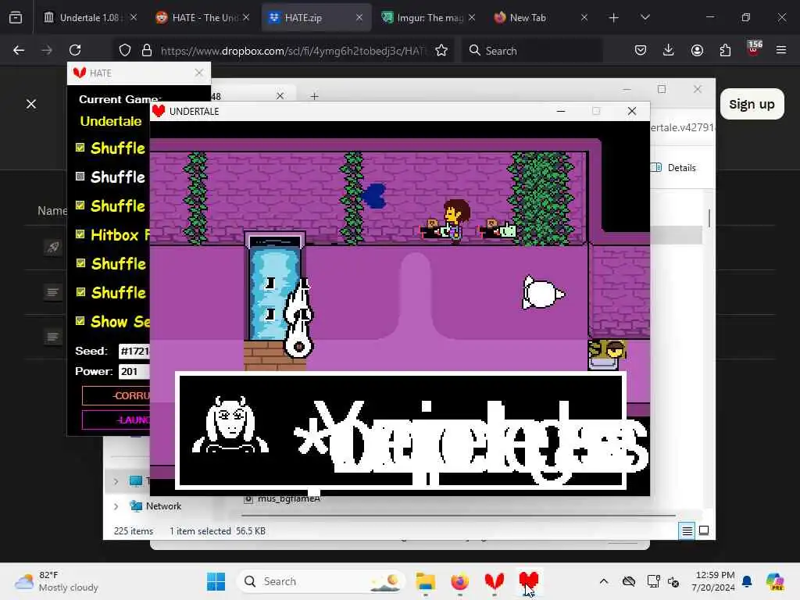Open File Explorer from the taskbar
800x600 pixels.
tap(426, 581)
